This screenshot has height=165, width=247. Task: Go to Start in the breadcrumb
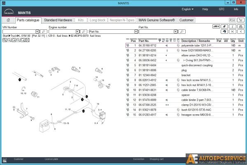[6, 36]
